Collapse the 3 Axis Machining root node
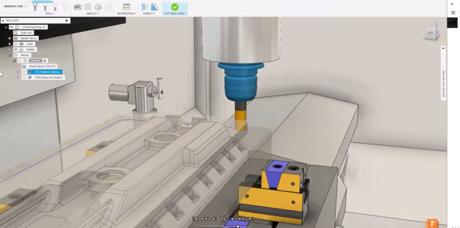This screenshot has height=228, width=460. [x=6, y=27]
